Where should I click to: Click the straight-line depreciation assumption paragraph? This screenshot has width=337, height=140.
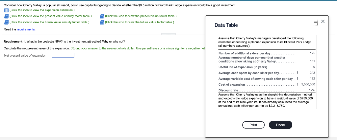tap(266, 100)
